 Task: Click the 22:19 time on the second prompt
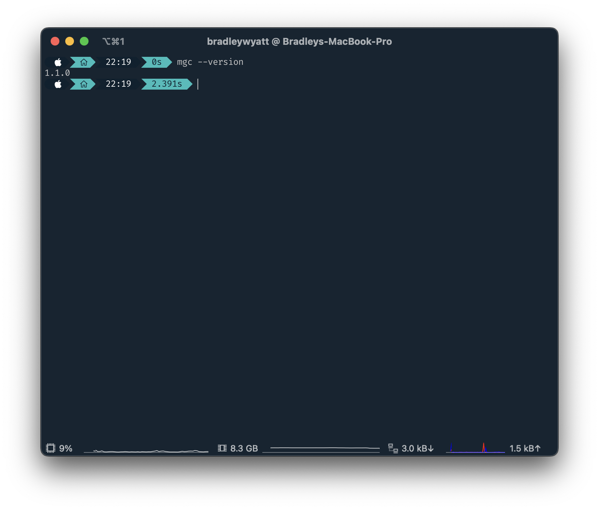pos(118,84)
